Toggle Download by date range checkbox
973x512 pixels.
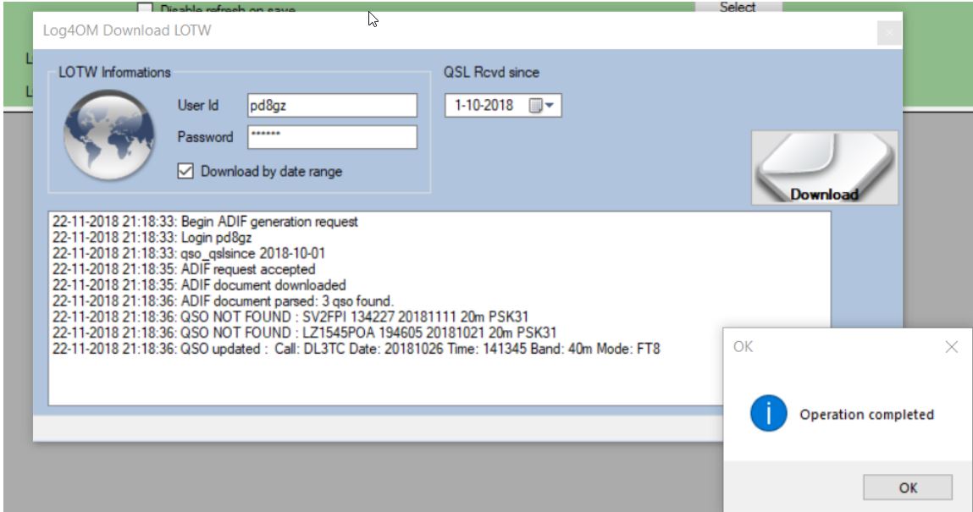coord(185,171)
